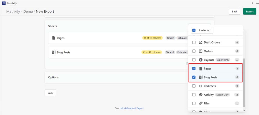The width and height of the screenshot is (259, 115).
Task: Open the three-dots more menu
Action: (x=257, y=3)
